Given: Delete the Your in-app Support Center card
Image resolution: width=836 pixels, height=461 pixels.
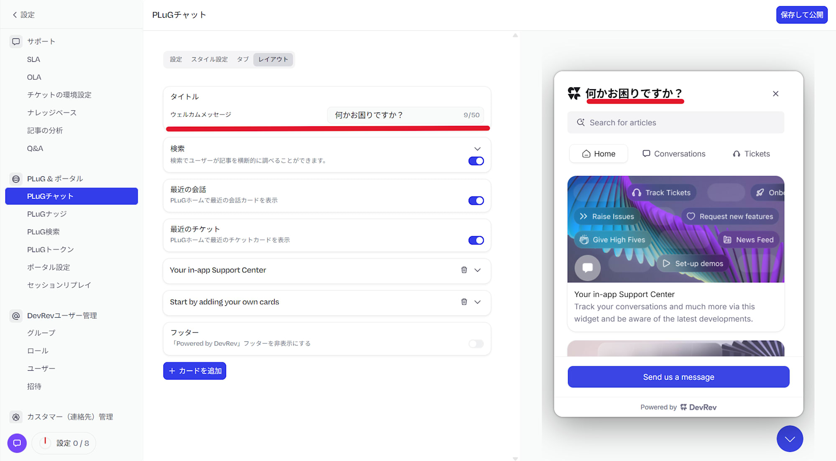Looking at the screenshot, I should 464,270.
